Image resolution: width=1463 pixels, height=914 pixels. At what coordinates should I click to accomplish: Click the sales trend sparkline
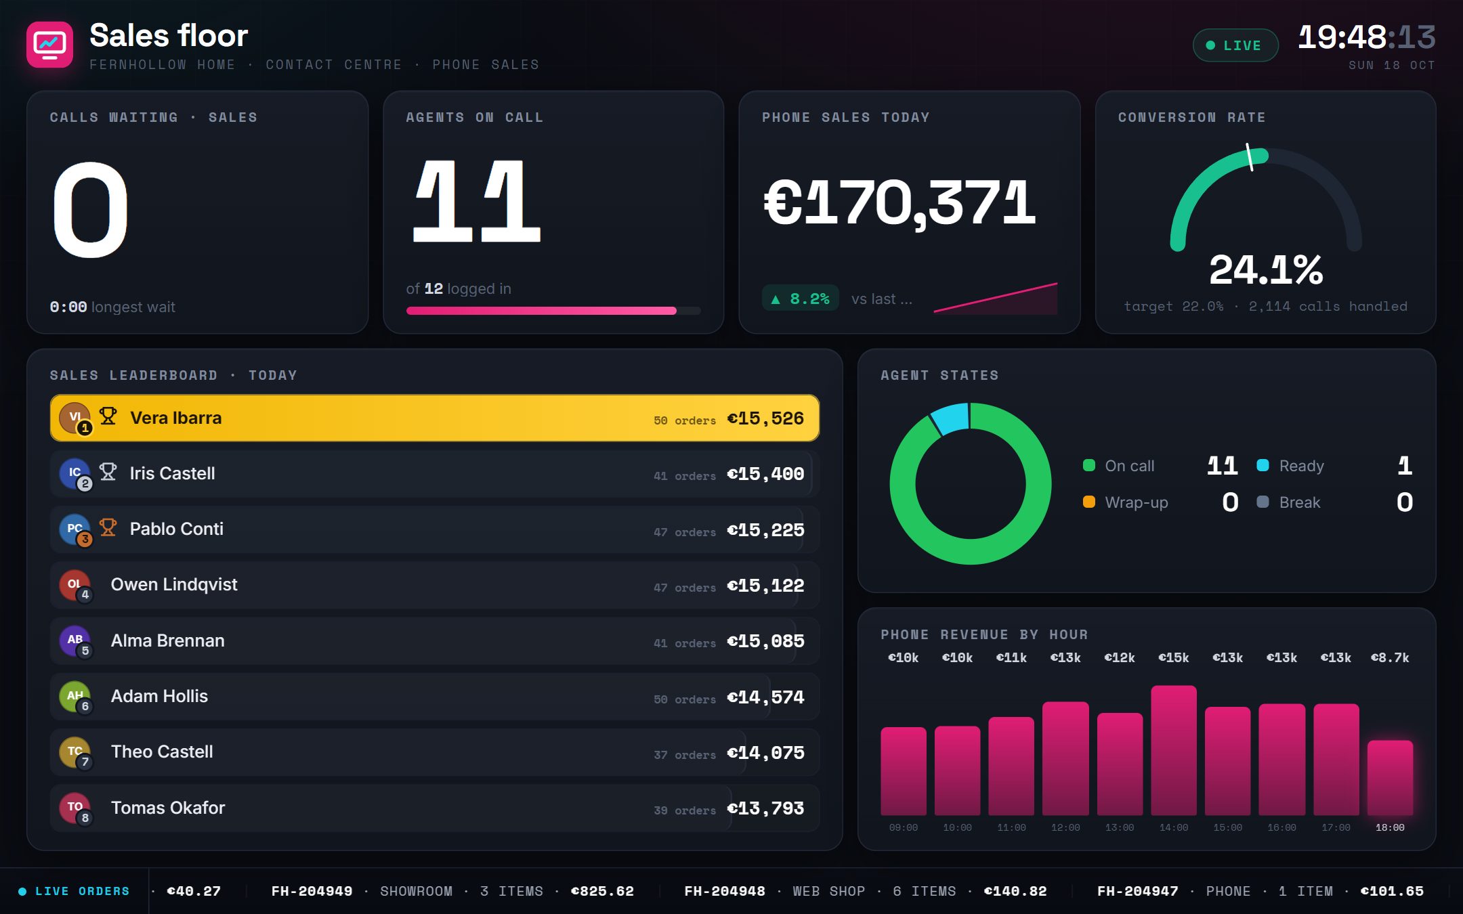pos(996,299)
